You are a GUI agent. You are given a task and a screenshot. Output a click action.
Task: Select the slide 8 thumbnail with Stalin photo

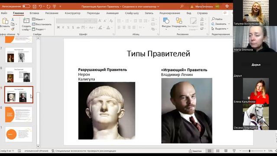pos(19,75)
